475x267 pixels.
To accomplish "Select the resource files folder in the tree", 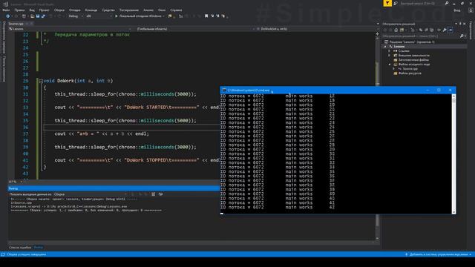I will click(410, 73).
